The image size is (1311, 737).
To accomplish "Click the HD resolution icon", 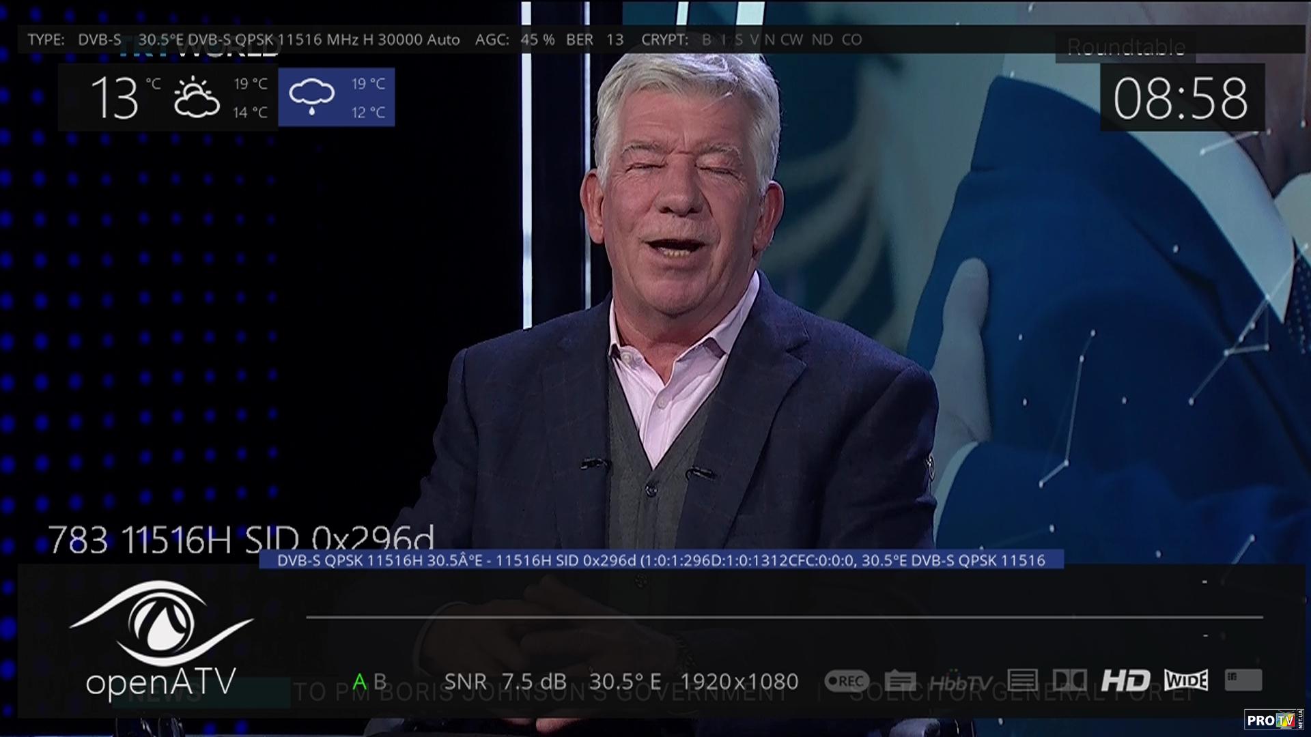I will tap(1125, 680).
